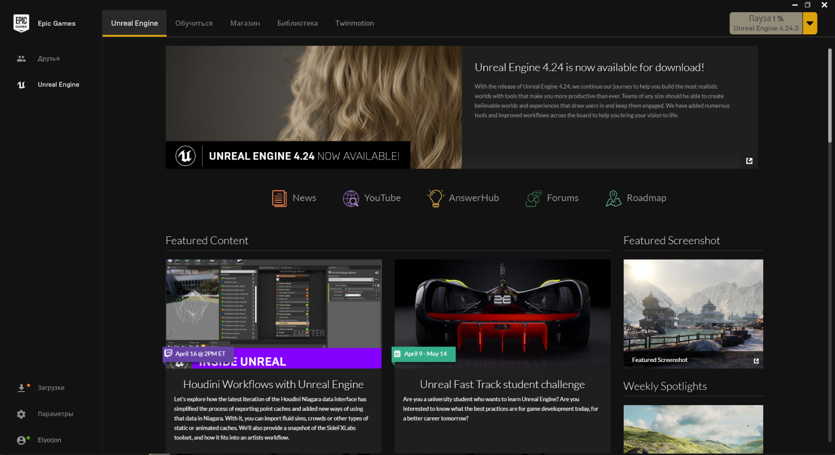Click 'Unreal Engine 4.24 is now available' headline
Screen dimensions: 835x455
click(589, 67)
